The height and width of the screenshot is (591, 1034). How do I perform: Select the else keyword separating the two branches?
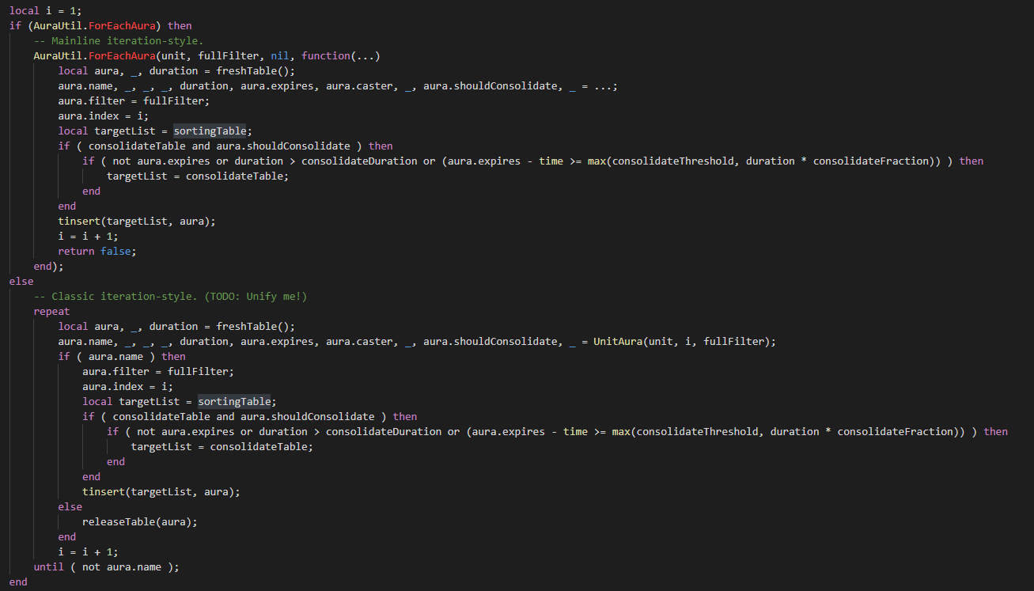pyautogui.click(x=21, y=281)
